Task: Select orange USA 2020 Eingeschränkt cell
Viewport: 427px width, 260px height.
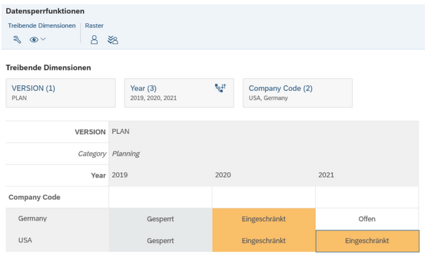Action: 264,241
